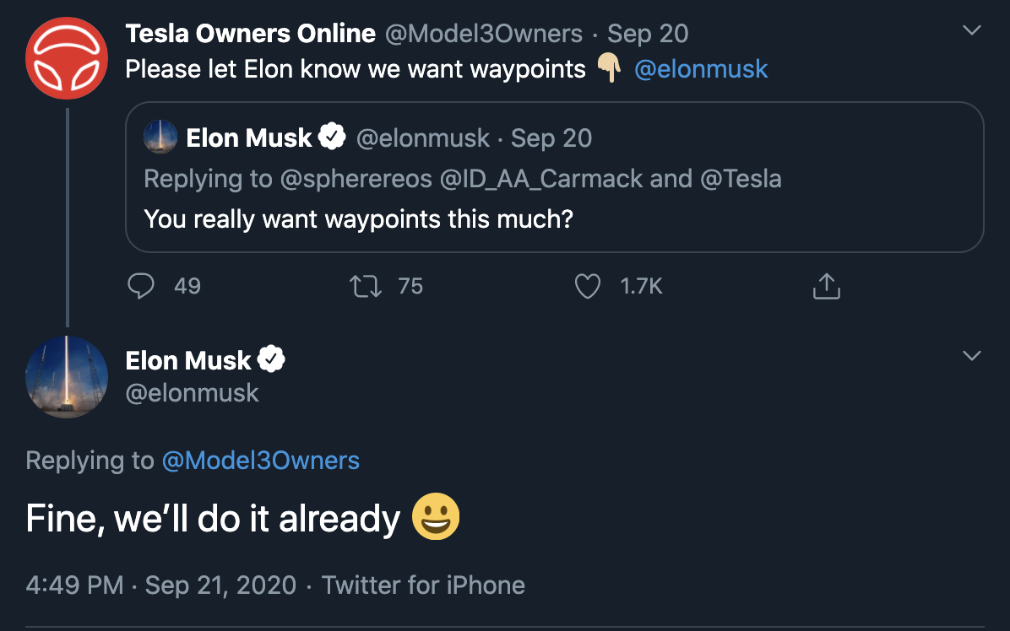1010x631 pixels.
Task: Like the tweet with the heart icon
Action: [588, 286]
